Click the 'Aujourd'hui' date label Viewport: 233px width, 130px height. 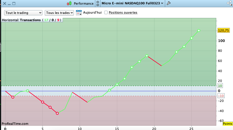click(x=92, y=12)
